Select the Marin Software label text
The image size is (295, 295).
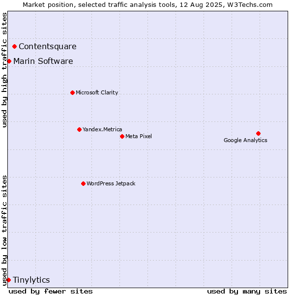click(x=43, y=61)
